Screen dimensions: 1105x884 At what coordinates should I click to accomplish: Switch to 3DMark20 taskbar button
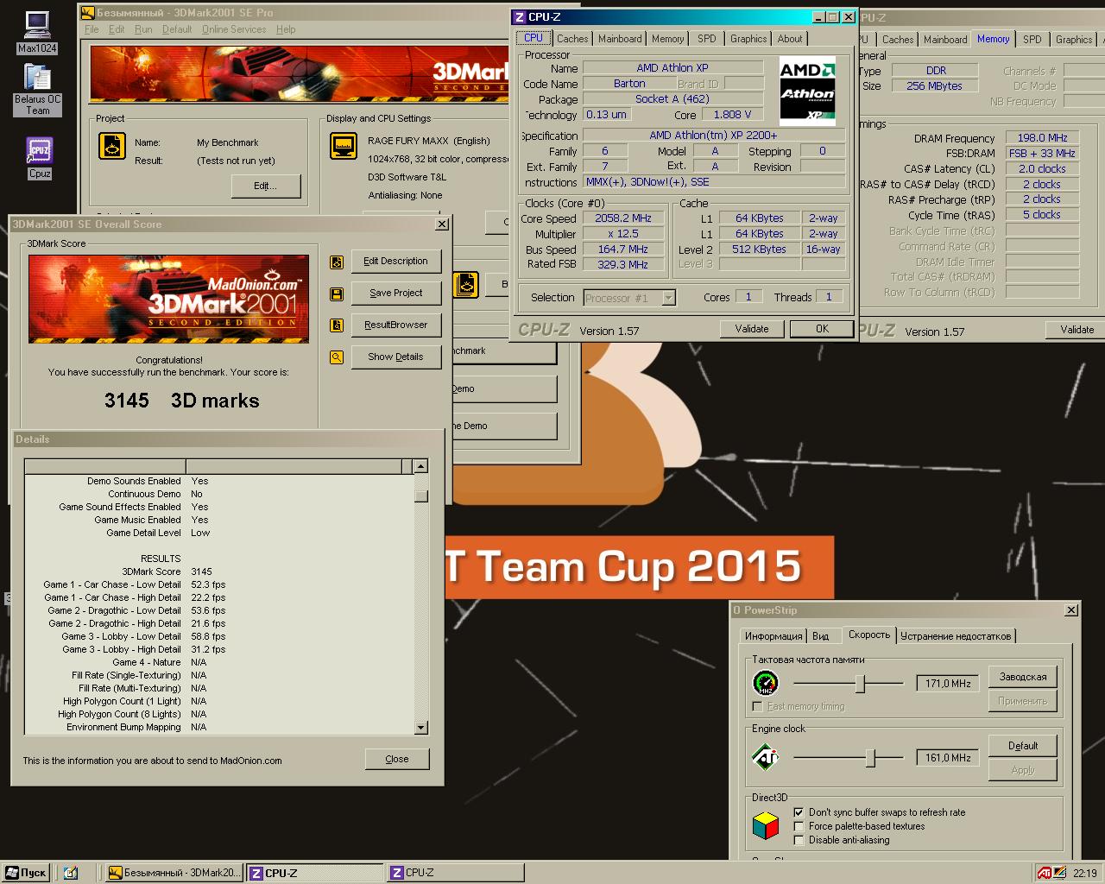(174, 873)
